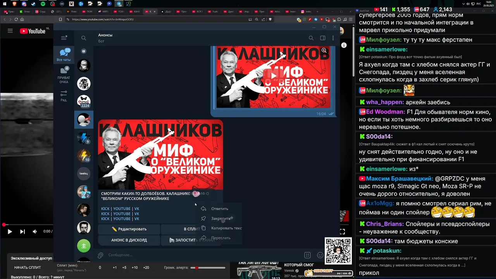496x279 pixels.
Task: Choose Копировать текст in the context menu
Action: click(x=220, y=228)
